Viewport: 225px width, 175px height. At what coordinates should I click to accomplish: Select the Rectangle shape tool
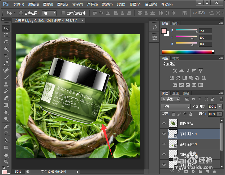click(6, 147)
